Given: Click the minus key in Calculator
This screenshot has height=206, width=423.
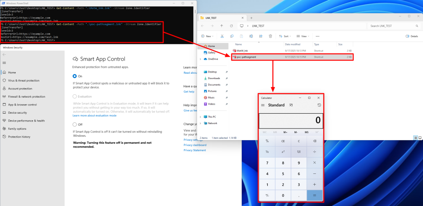Looking at the screenshot, I should point(314,174).
